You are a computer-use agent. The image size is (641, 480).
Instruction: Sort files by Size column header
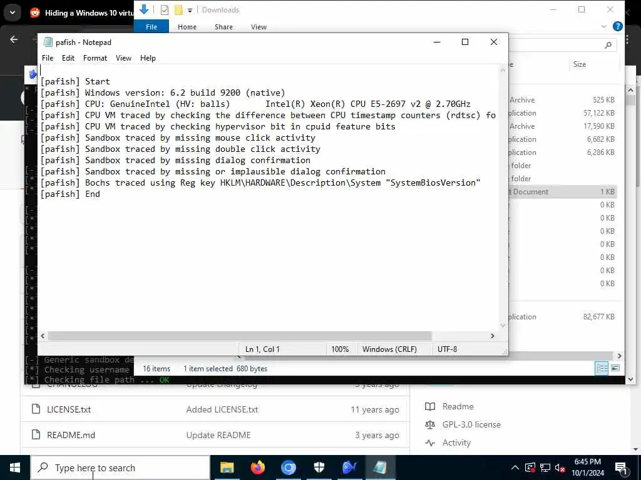pyautogui.click(x=579, y=64)
